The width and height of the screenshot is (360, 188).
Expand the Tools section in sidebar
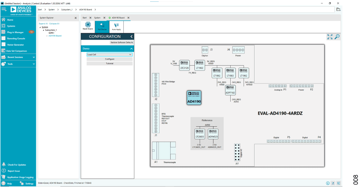[x=18, y=64]
